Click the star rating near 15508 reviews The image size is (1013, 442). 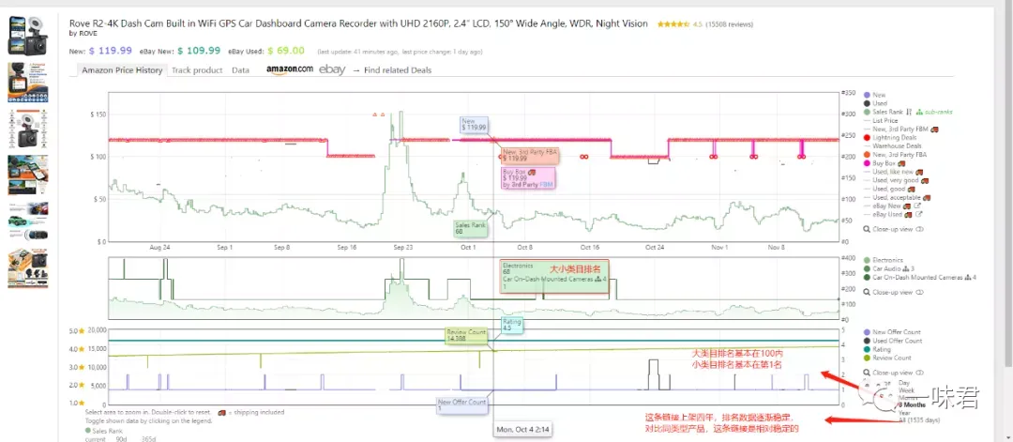(673, 24)
